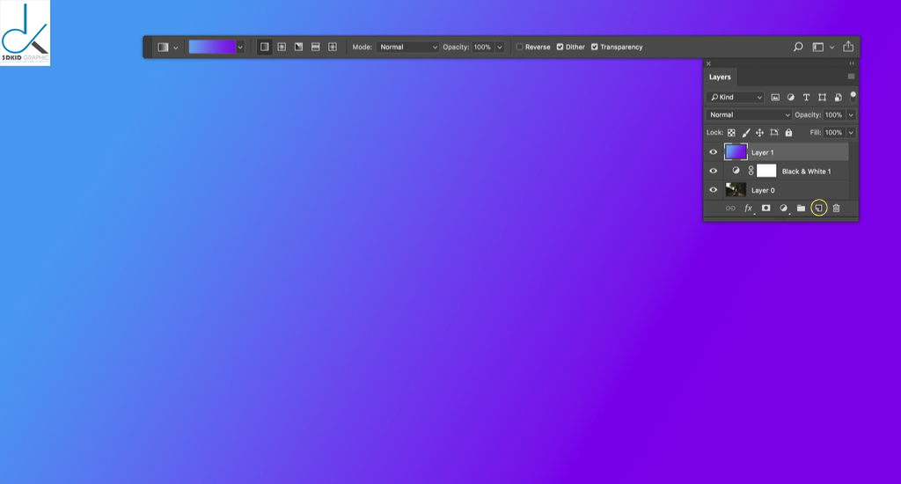Expand the tool preset dropdown arrow

pos(176,48)
